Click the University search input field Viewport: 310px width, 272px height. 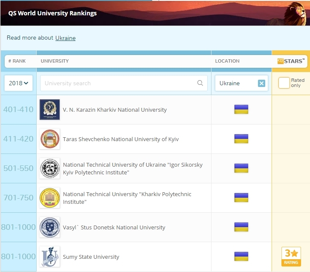point(124,83)
